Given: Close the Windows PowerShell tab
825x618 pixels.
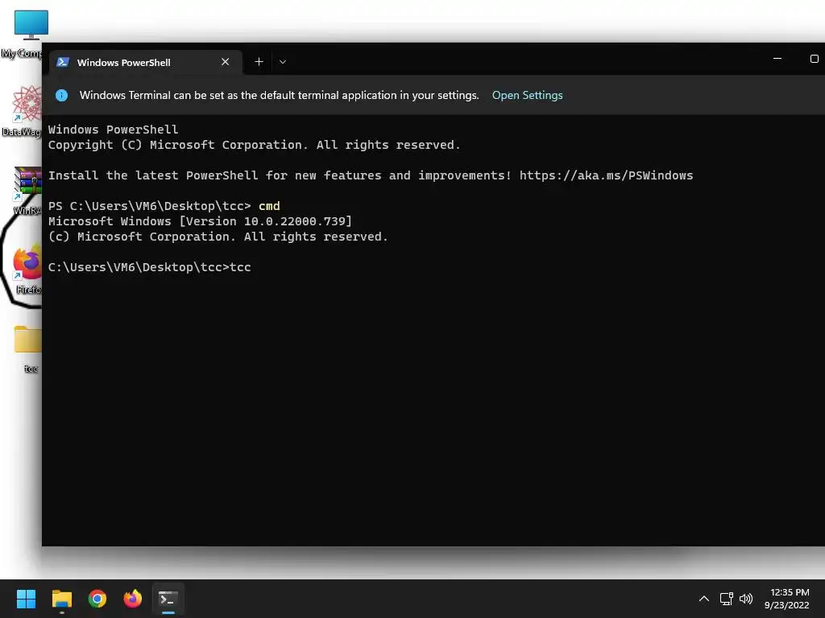Looking at the screenshot, I should (226, 62).
